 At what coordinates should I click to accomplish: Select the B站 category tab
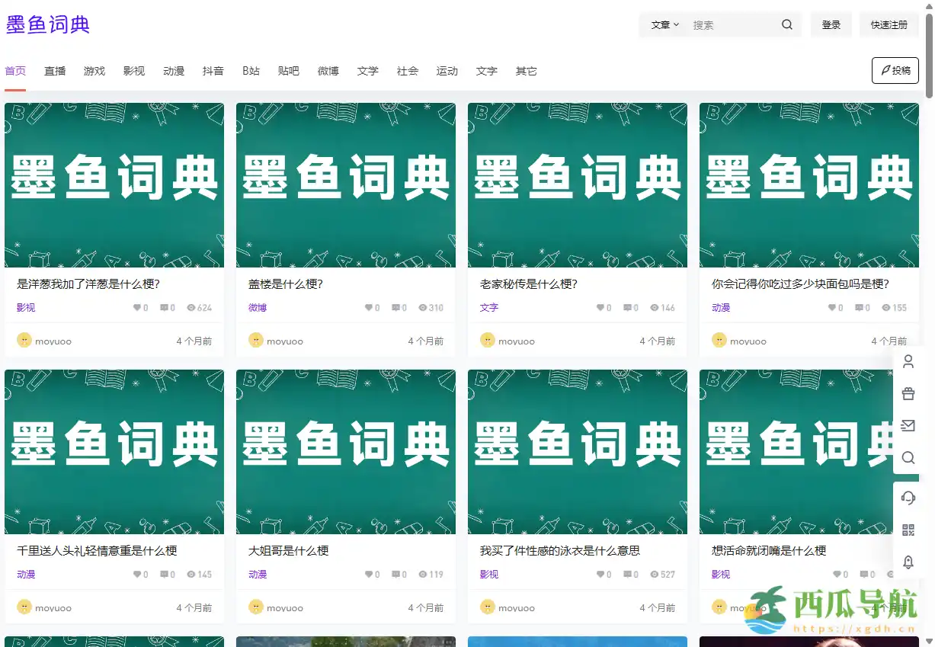(x=251, y=71)
